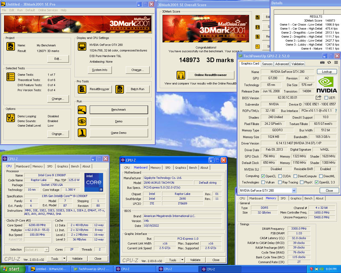The height and width of the screenshot is (273, 341).
Task: Click the Online ResultBrowser button
Action: coord(210,75)
